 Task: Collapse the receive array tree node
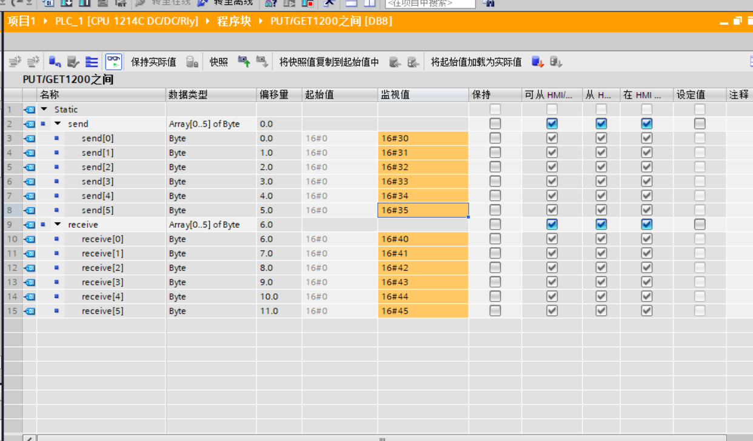click(x=58, y=224)
